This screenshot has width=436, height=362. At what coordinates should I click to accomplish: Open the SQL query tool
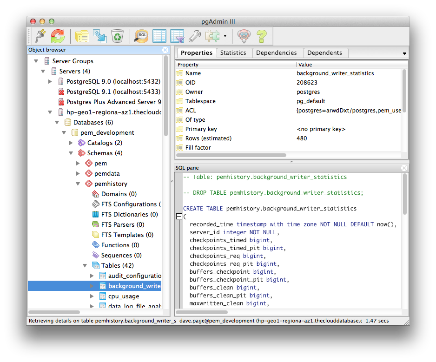tap(142, 36)
